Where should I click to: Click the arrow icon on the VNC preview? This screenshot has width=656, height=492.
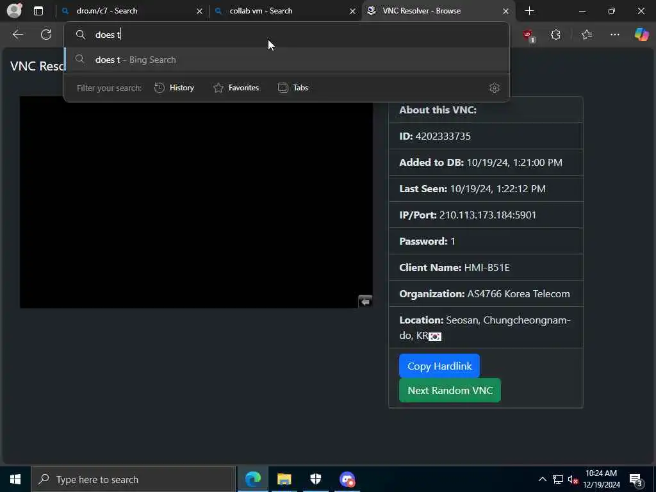click(365, 301)
